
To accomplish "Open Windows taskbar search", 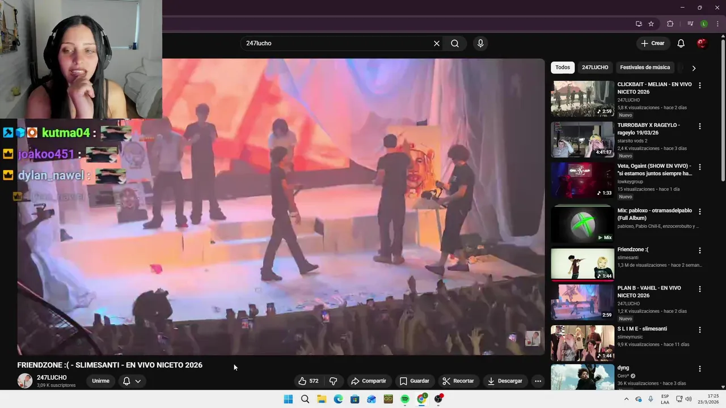I will click(305, 399).
